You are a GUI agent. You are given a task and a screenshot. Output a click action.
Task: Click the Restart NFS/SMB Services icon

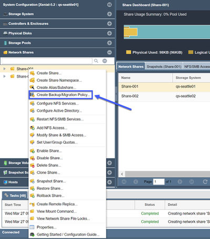pyautogui.click(x=32, y=119)
